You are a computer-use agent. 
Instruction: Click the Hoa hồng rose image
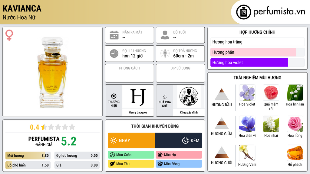click(x=295, y=124)
